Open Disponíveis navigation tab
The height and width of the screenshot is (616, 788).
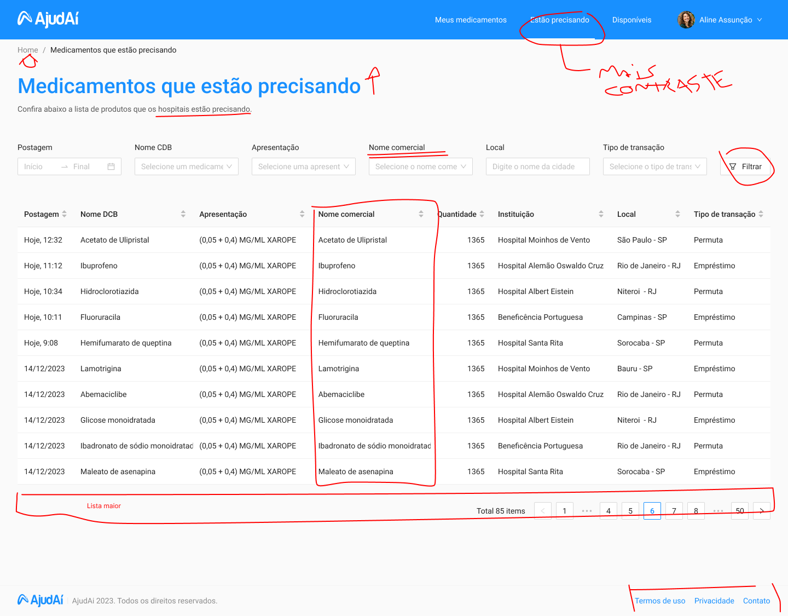click(631, 20)
